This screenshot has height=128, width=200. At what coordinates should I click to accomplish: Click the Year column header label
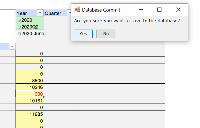point(22,13)
